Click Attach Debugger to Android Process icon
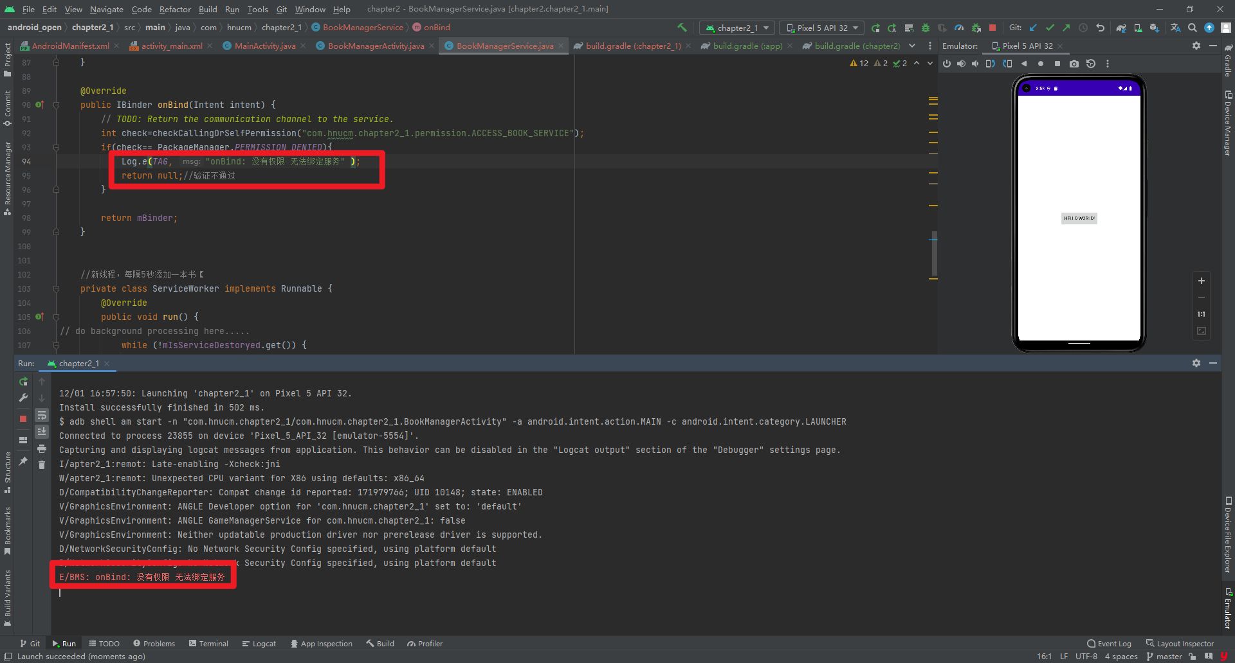Image resolution: width=1235 pixels, height=663 pixels. [x=976, y=28]
